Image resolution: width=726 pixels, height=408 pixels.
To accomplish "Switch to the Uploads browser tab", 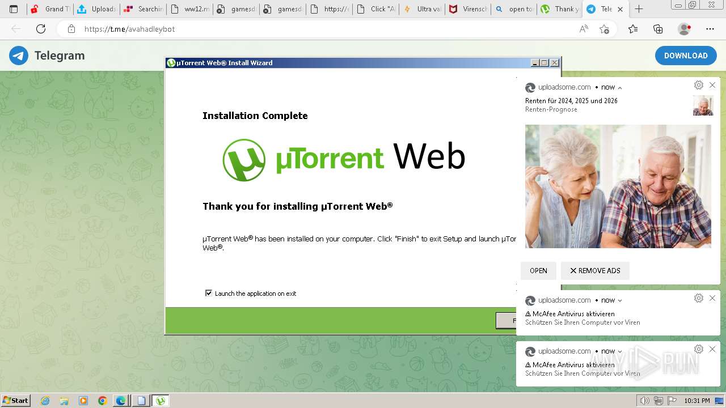I will 96,9.
